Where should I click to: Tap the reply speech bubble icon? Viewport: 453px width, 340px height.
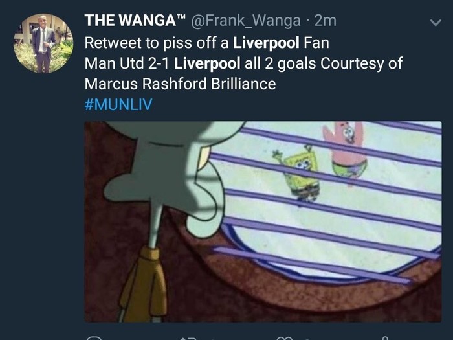94,338
